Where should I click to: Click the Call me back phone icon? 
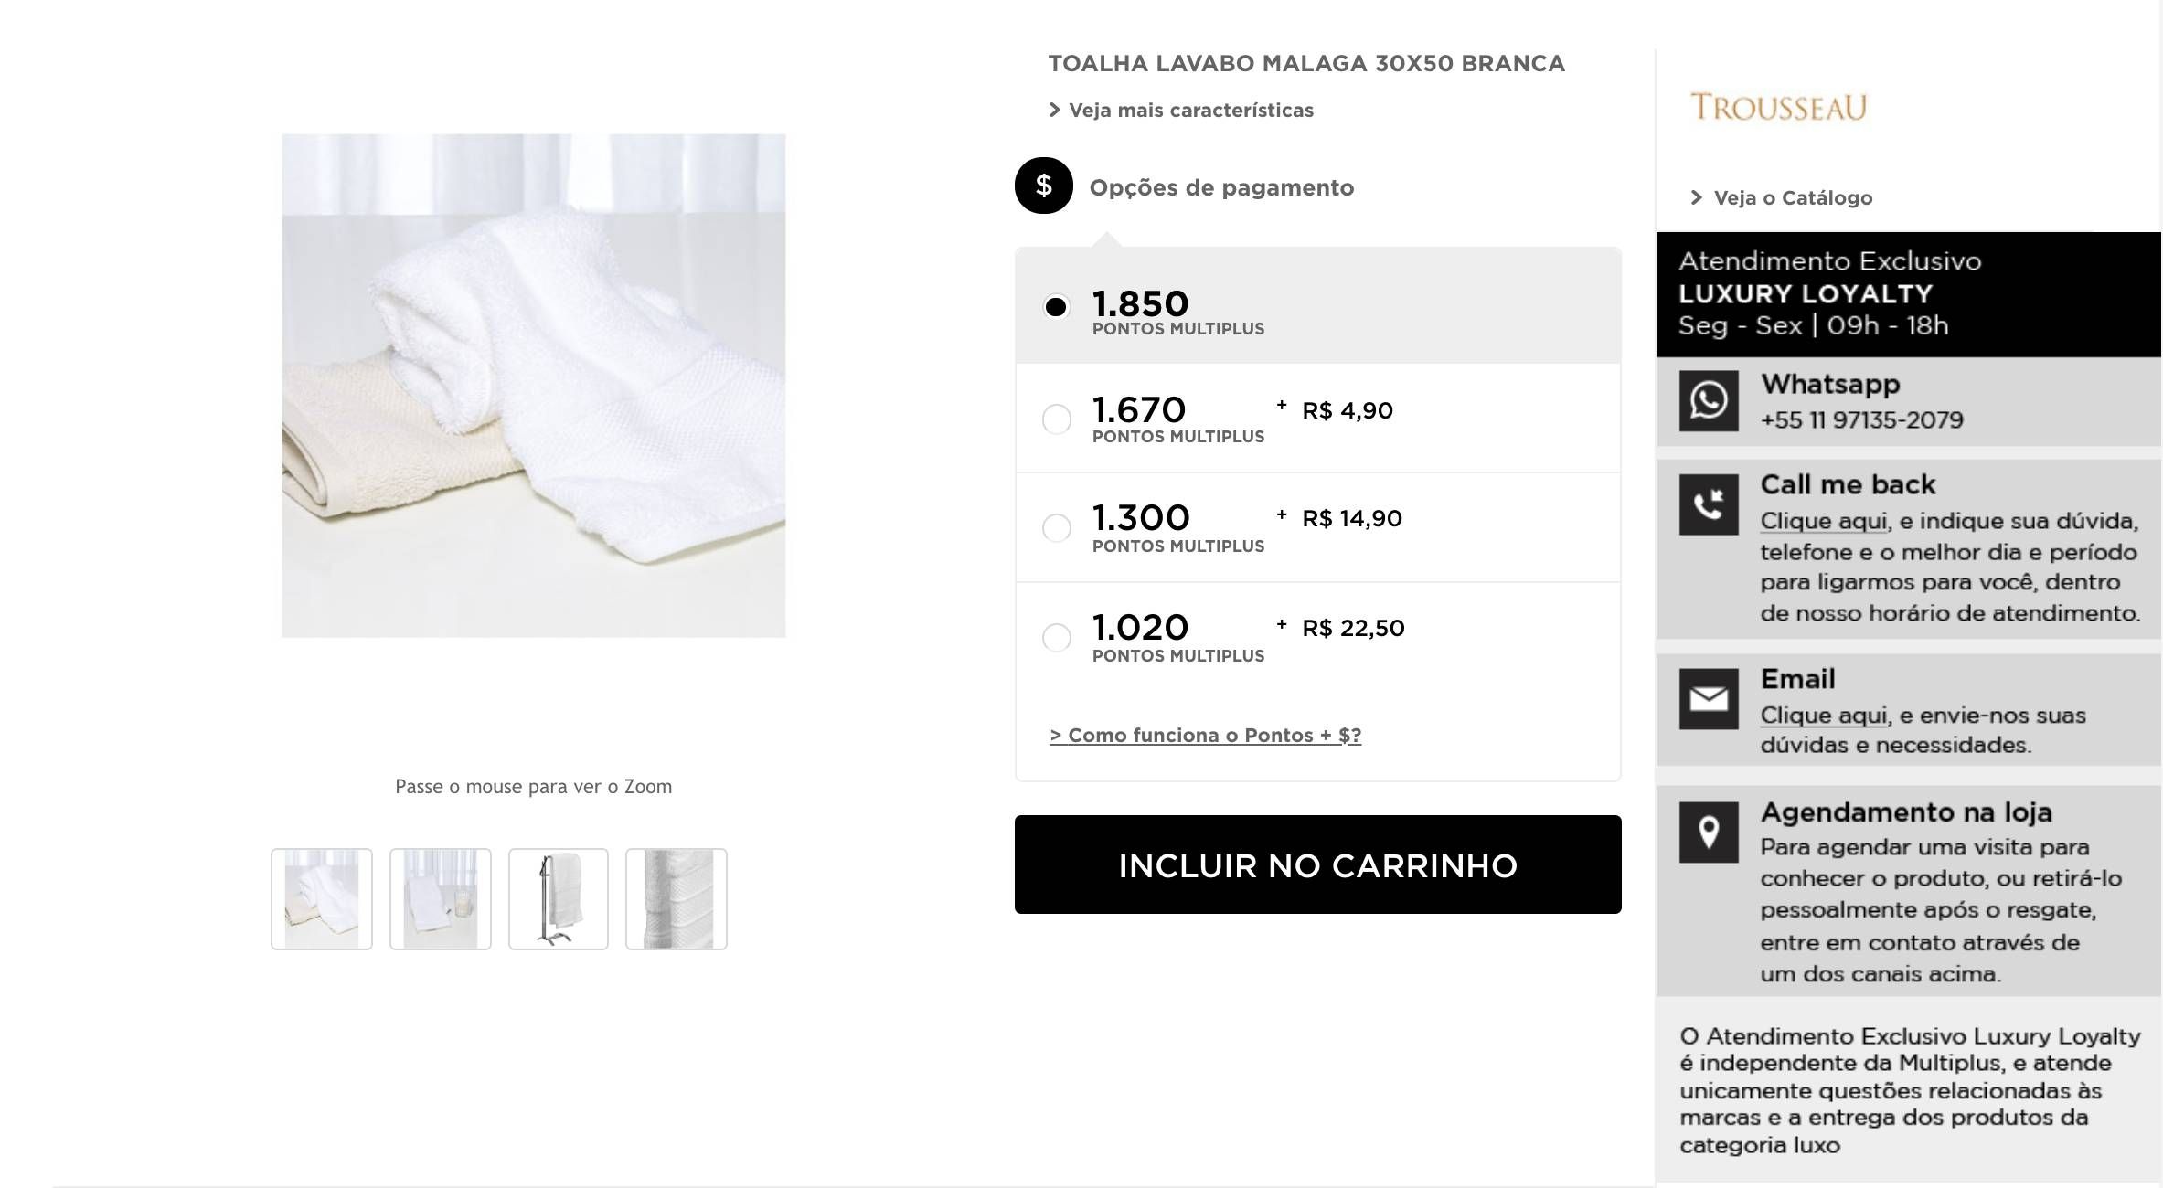click(x=1708, y=504)
